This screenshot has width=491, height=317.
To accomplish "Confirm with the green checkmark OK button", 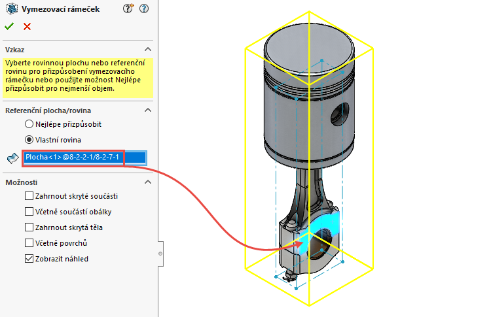I will point(9,27).
